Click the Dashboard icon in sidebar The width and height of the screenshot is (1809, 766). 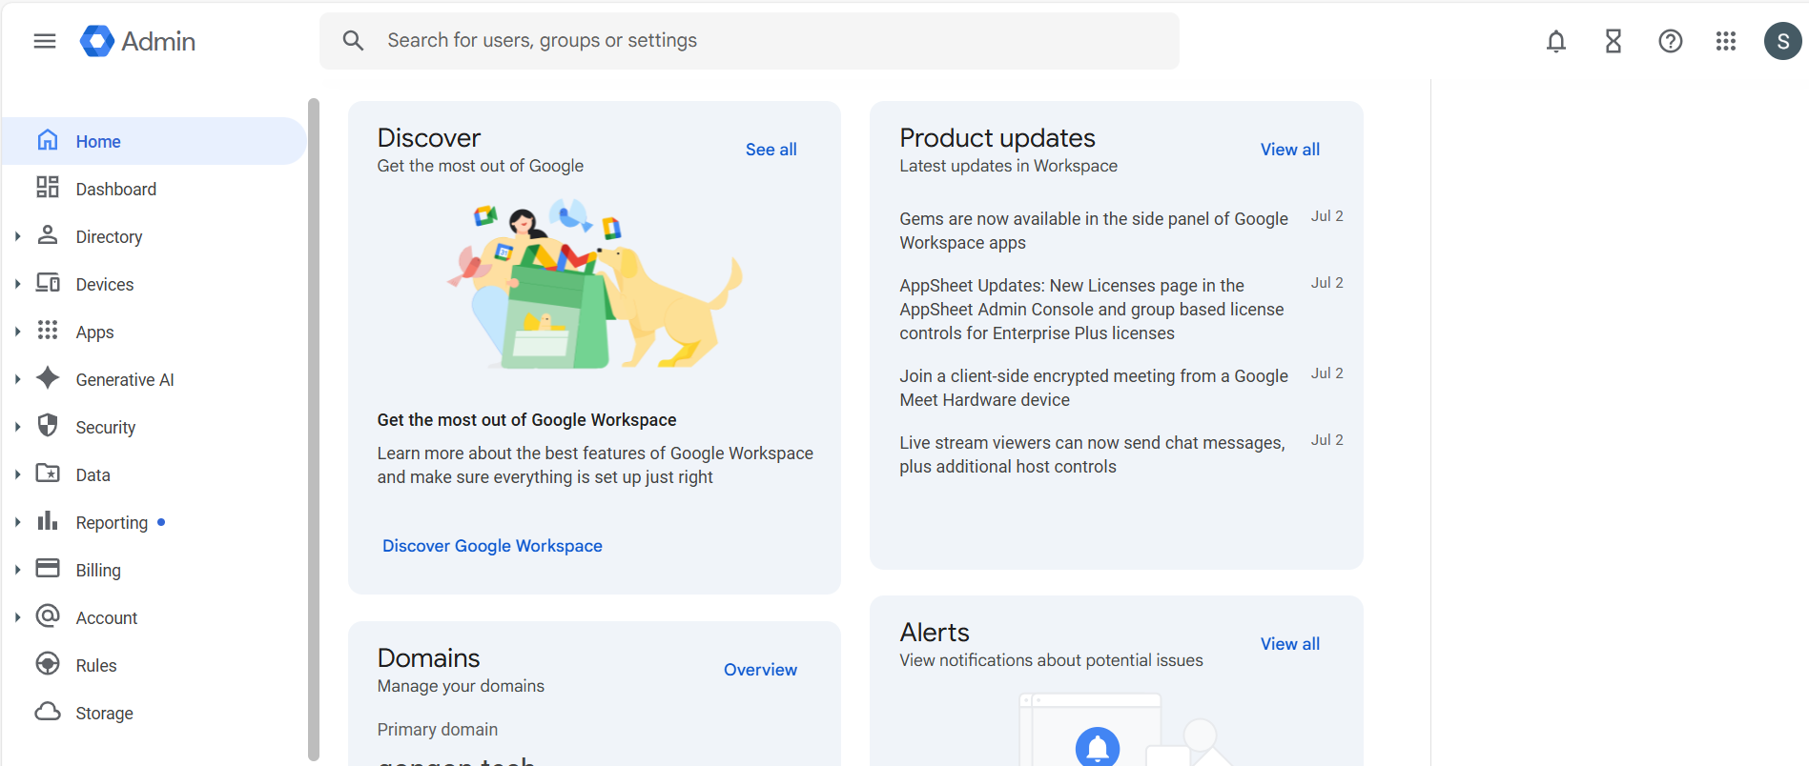tap(48, 187)
